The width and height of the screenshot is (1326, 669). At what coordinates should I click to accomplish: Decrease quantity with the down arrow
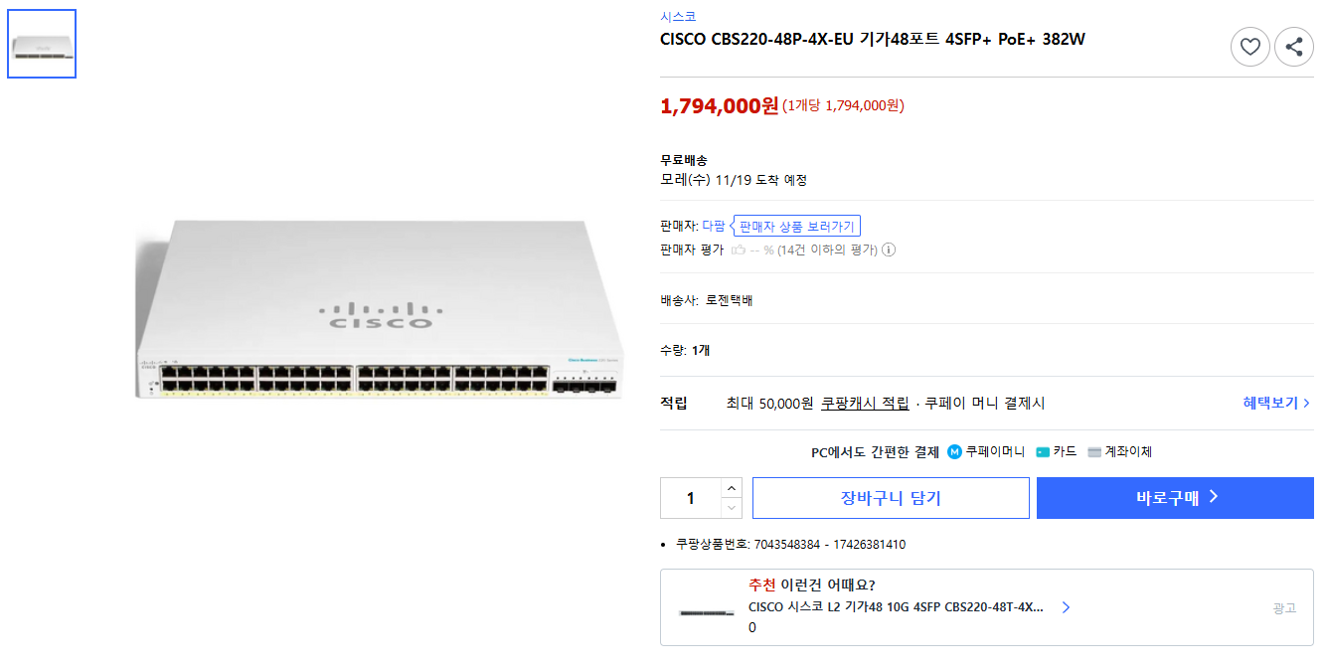point(732,508)
